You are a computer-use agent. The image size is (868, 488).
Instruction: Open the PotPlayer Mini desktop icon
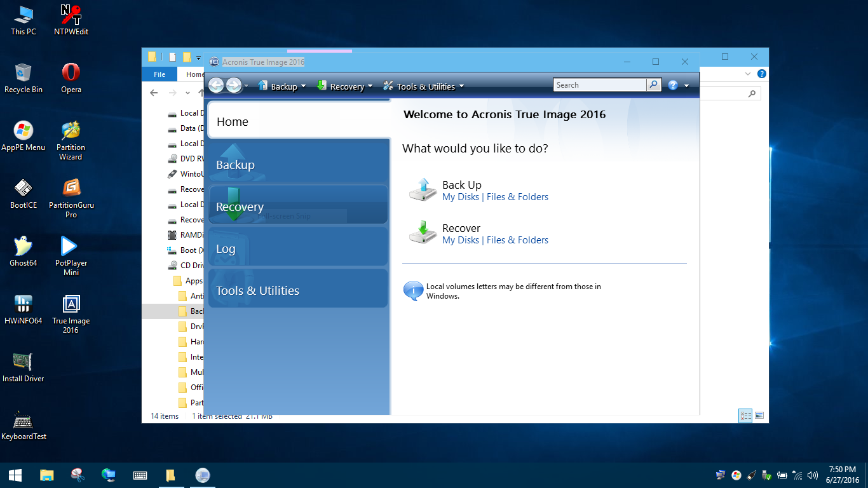[71, 256]
